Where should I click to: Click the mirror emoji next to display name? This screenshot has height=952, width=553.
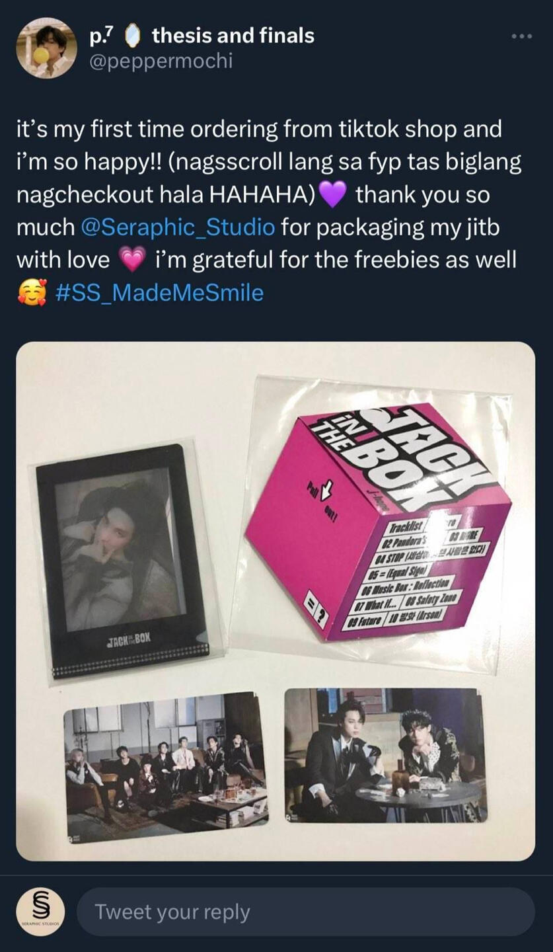133,36
